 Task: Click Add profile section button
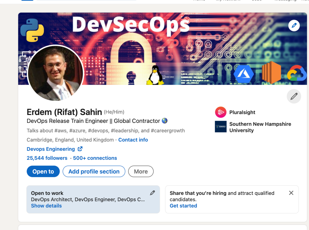(94, 171)
